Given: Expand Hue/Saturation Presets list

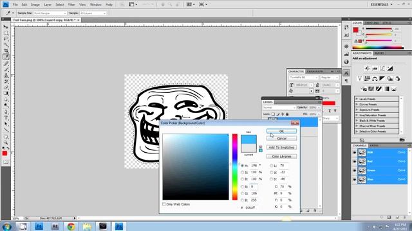Looking at the screenshot, I should [x=357, y=116].
